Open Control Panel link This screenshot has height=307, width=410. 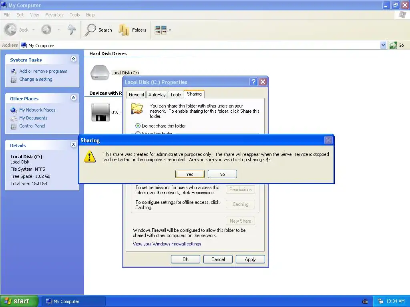[x=32, y=126]
